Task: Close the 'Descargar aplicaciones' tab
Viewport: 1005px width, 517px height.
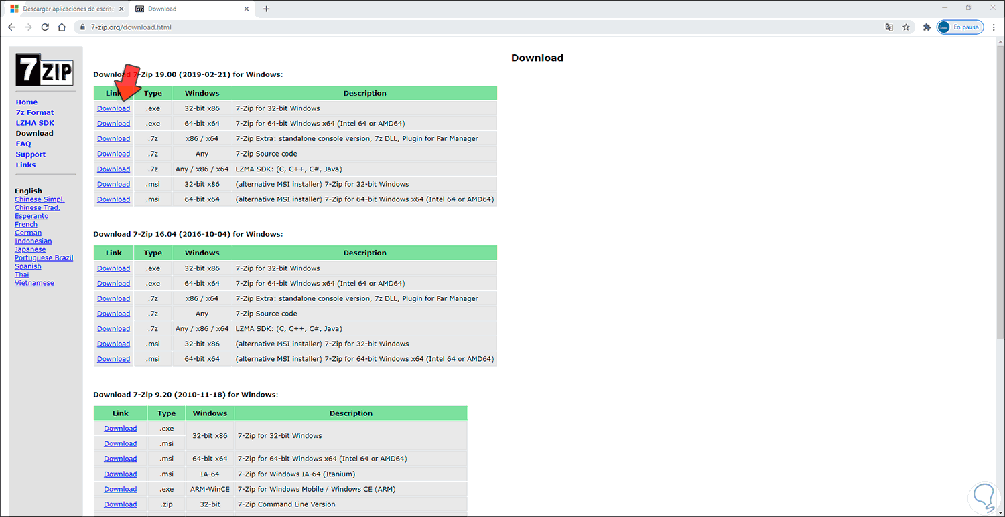Action: tap(121, 9)
